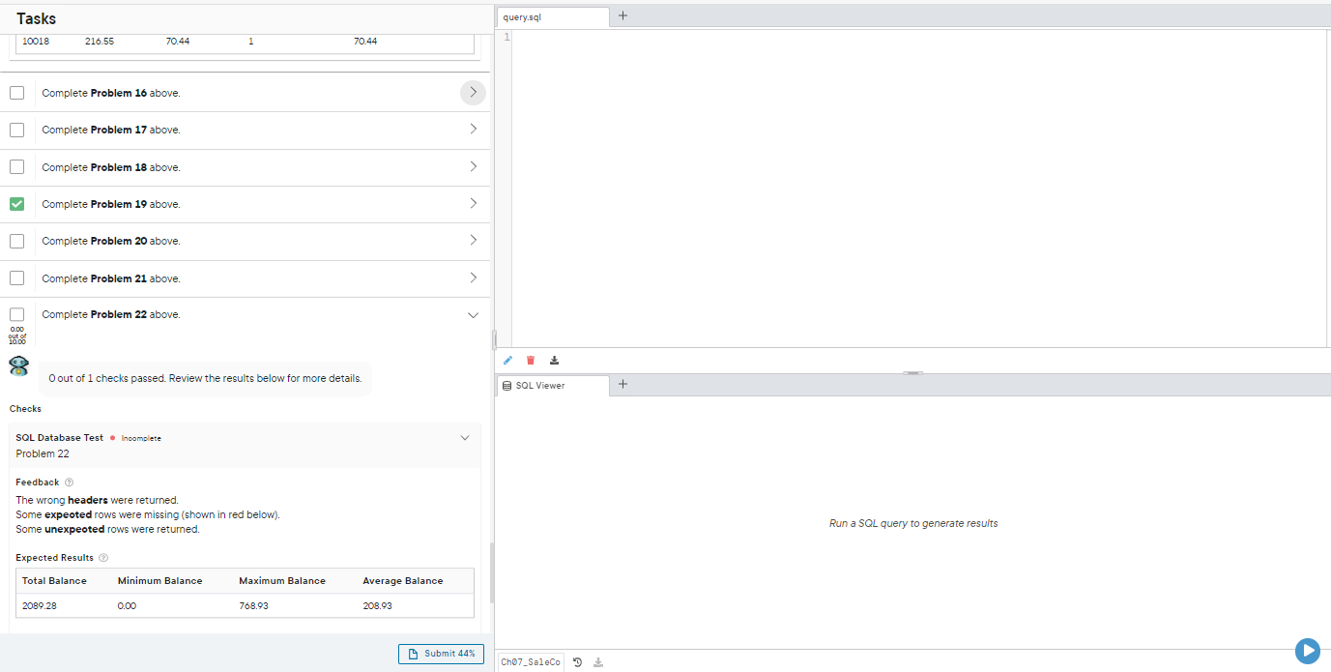This screenshot has height=672, width=1331.
Task: Click the help icon next to Expected Results
Action: tap(103, 558)
